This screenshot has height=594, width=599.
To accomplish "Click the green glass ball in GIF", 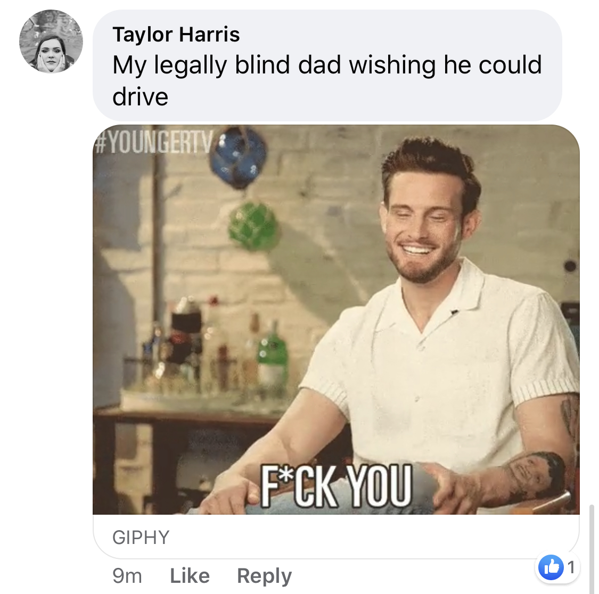I will pos(252,225).
